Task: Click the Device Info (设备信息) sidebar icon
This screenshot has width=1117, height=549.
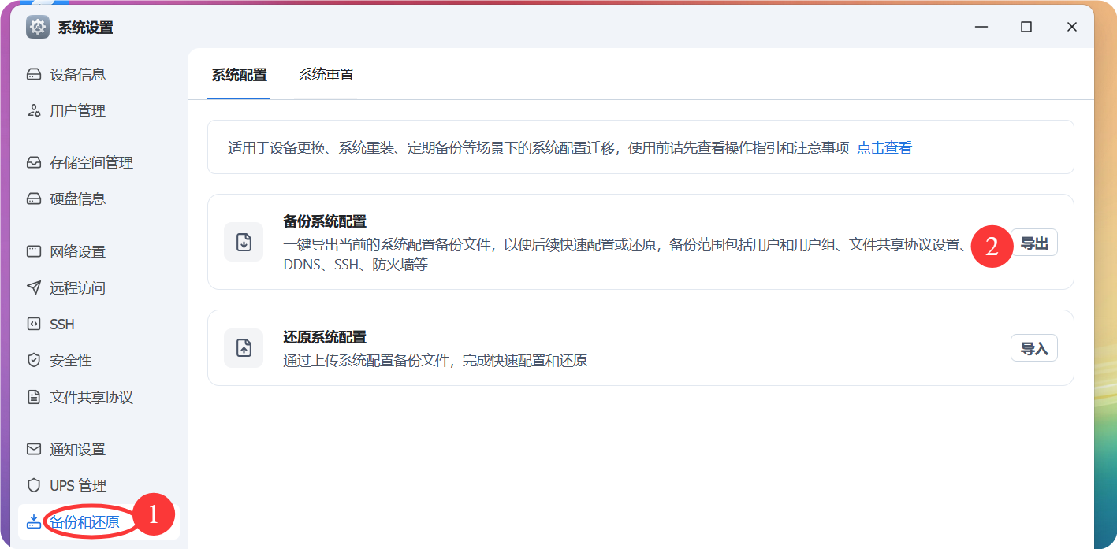Action: click(34, 75)
